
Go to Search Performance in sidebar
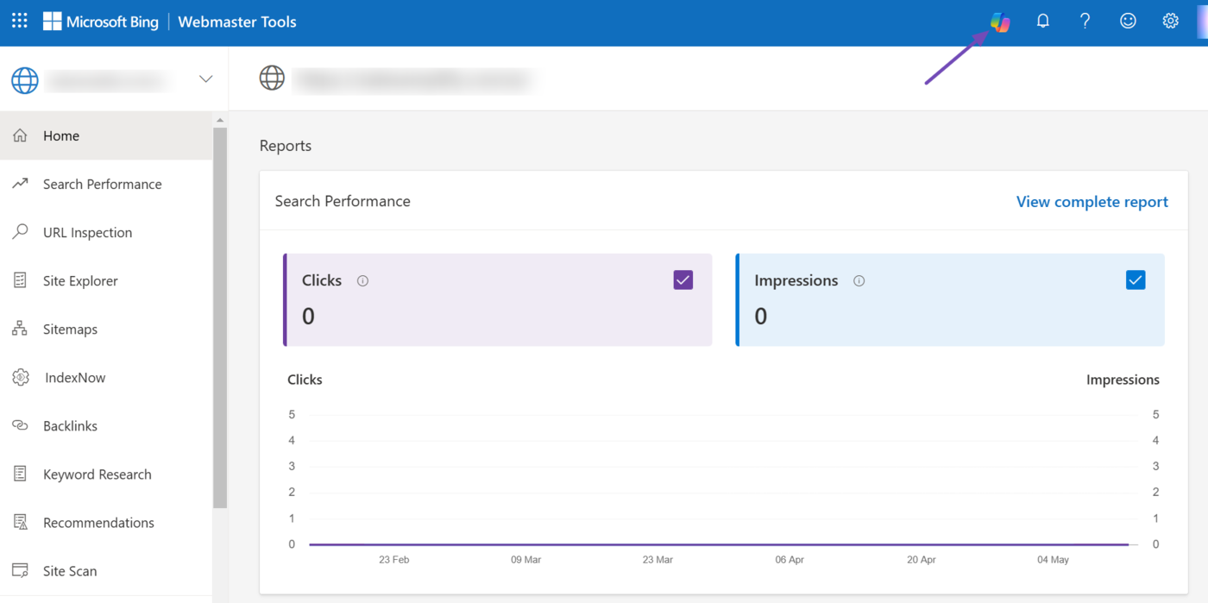pyautogui.click(x=102, y=185)
